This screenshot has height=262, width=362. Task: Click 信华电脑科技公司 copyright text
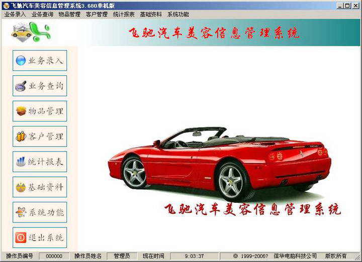[x=295, y=256]
